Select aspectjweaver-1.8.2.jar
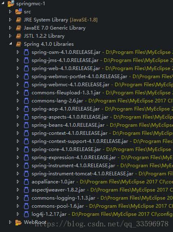 click(58, 190)
